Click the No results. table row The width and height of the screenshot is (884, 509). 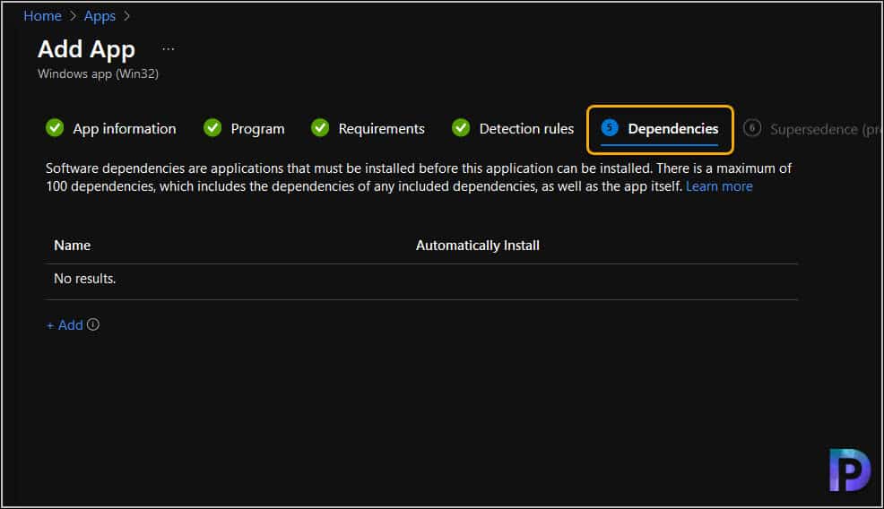421,281
